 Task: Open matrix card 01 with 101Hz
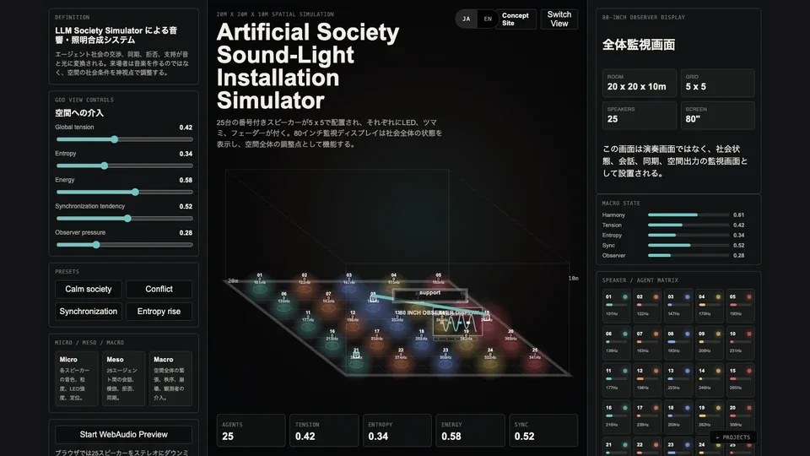[x=616, y=306]
